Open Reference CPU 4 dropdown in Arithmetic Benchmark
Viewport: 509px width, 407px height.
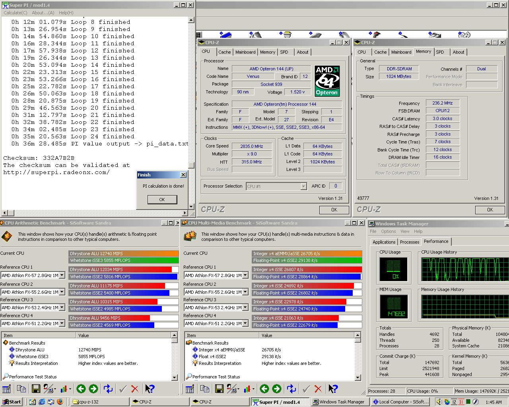[x=62, y=324]
